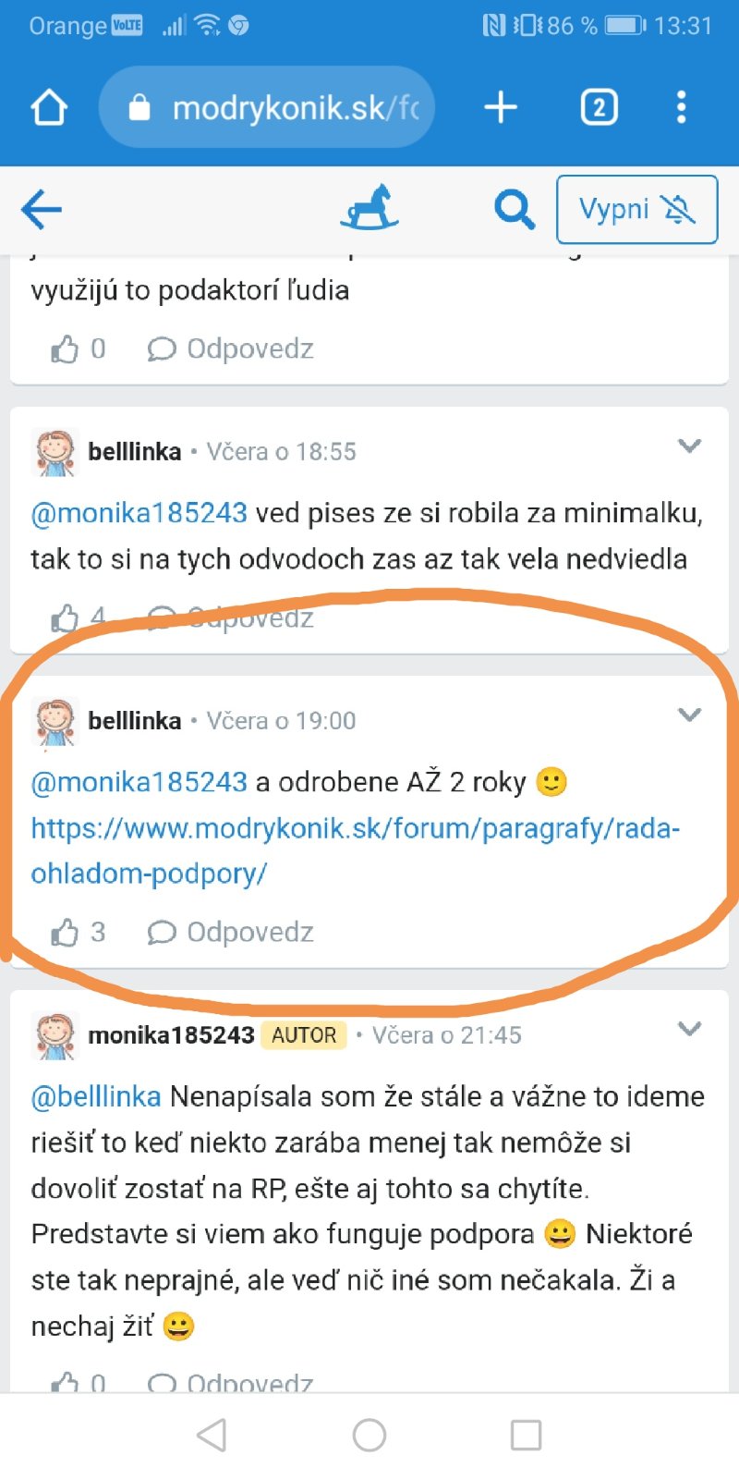Open the forum search magnifier
The width and height of the screenshot is (739, 1479).
(x=515, y=210)
